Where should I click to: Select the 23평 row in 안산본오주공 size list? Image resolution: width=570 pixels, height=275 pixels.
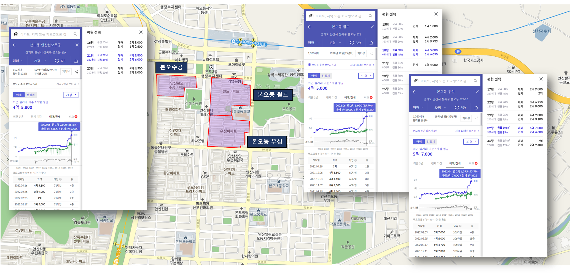[115, 70]
